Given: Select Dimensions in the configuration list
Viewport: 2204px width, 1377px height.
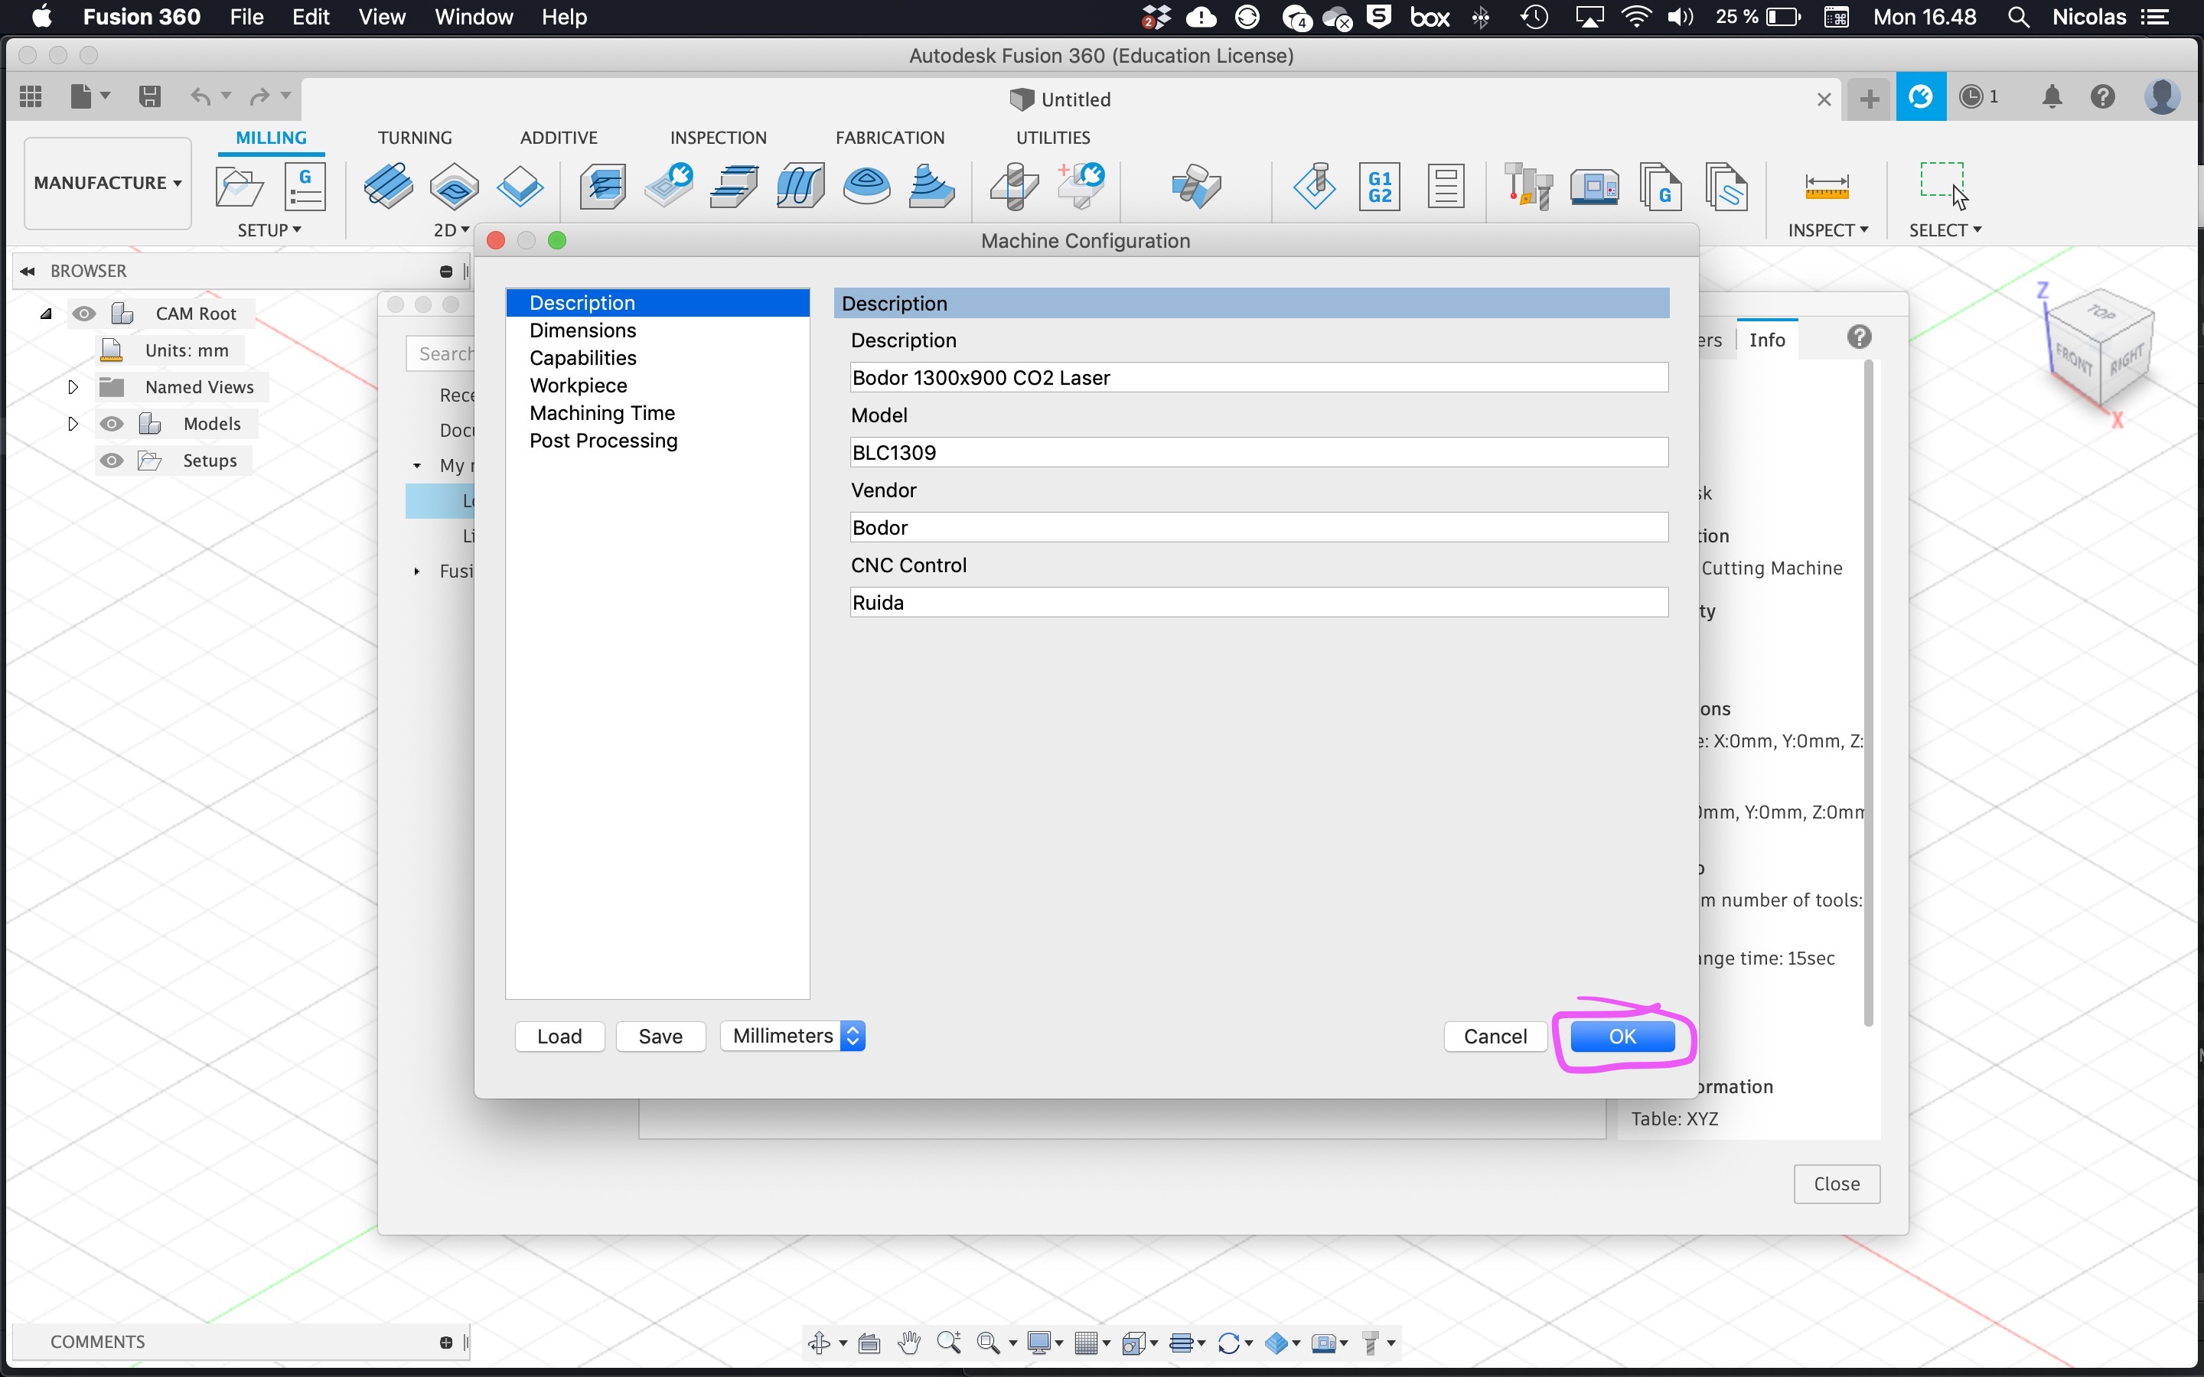Looking at the screenshot, I should (x=657, y=330).
